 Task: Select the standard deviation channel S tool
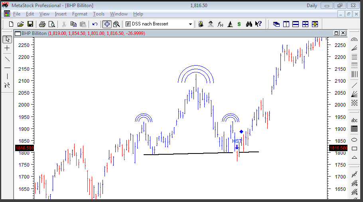354,192
